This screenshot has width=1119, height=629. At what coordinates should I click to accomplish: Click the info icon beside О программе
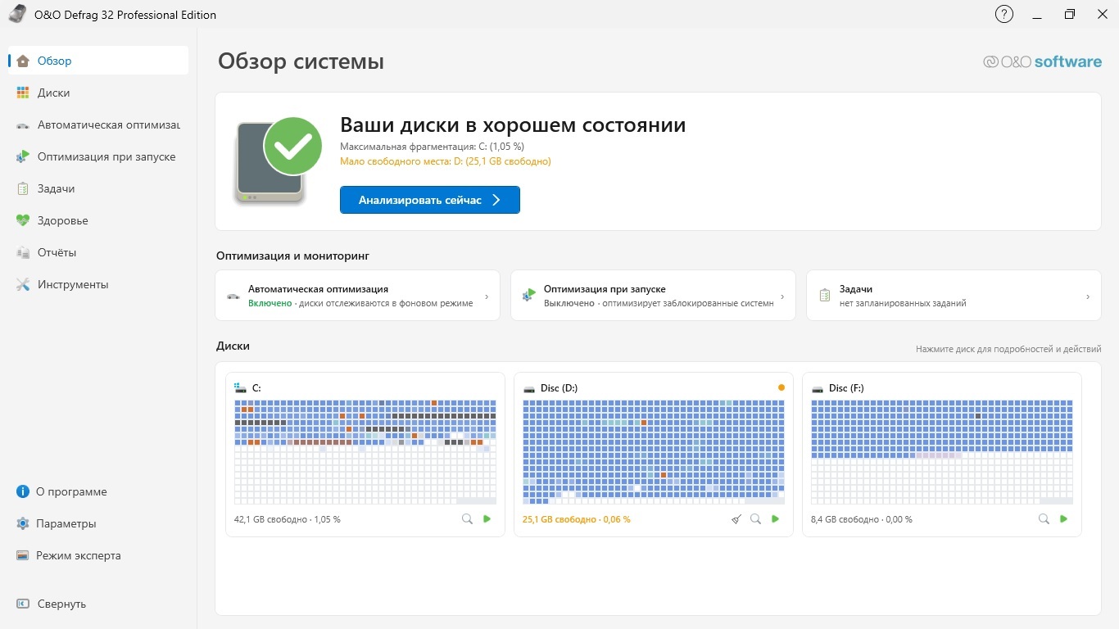(x=23, y=491)
